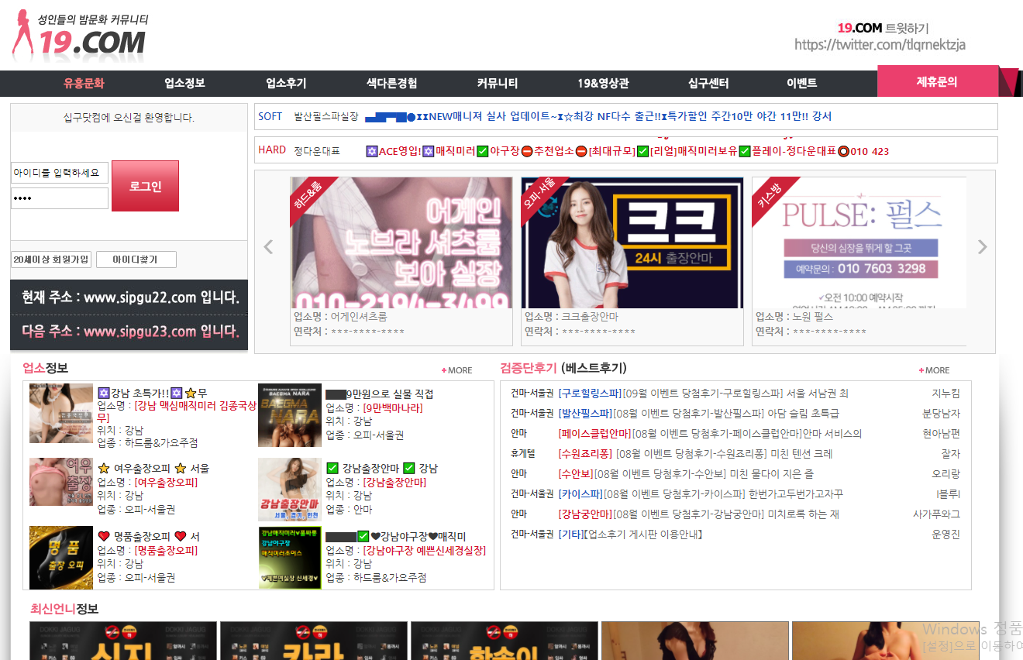Click the password input field
The width and height of the screenshot is (1023, 660).
(60, 198)
